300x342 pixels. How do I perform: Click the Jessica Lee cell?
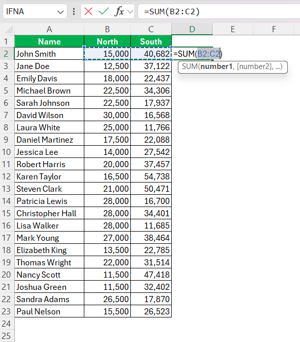click(49, 152)
